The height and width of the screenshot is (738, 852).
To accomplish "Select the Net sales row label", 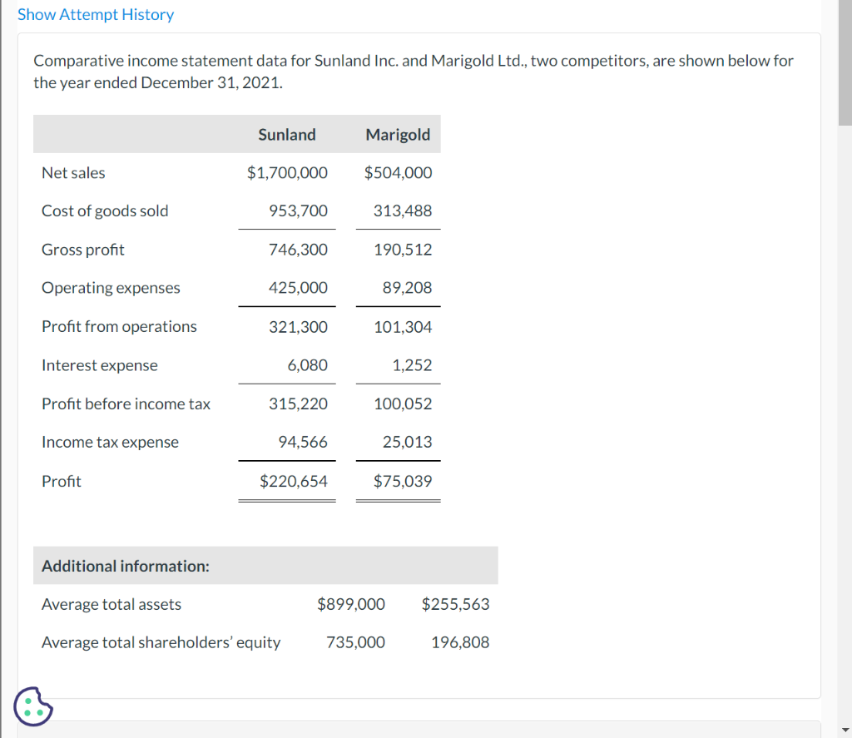I will click(73, 172).
